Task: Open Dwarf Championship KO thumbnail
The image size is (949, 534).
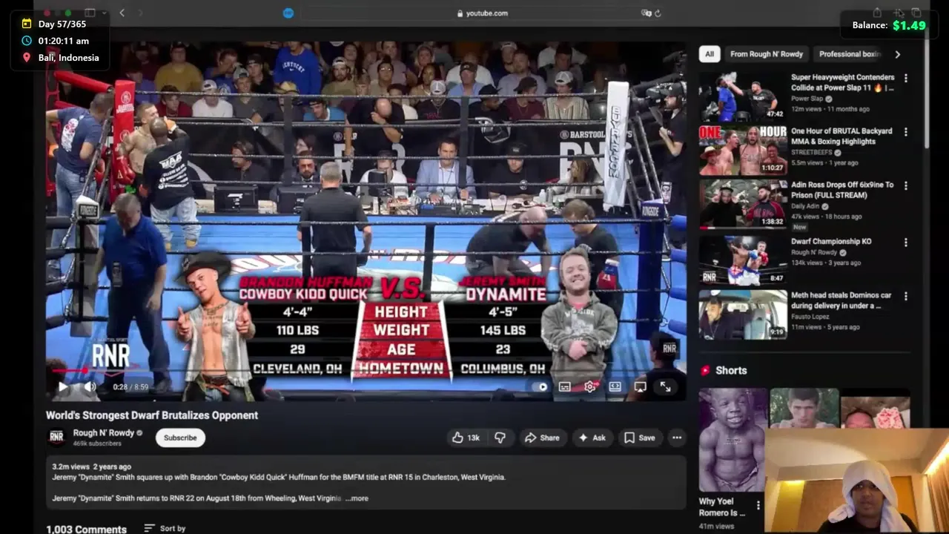Action: (742, 260)
